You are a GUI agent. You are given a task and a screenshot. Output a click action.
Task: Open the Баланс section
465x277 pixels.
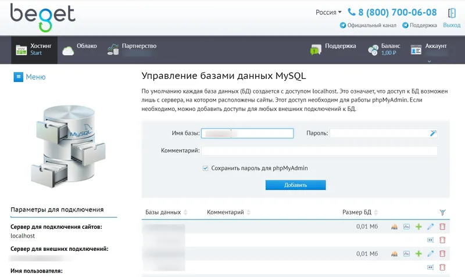tap(384, 49)
